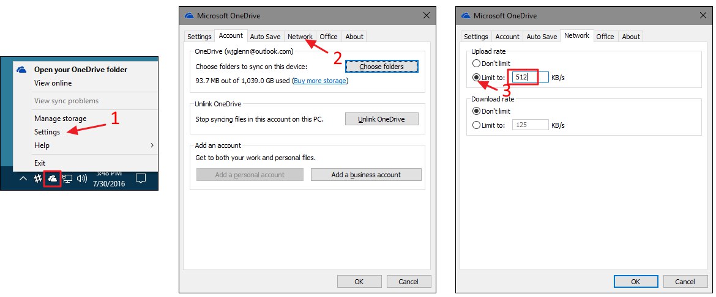
Task: Select Don't limit for upload rate
Action: point(491,64)
